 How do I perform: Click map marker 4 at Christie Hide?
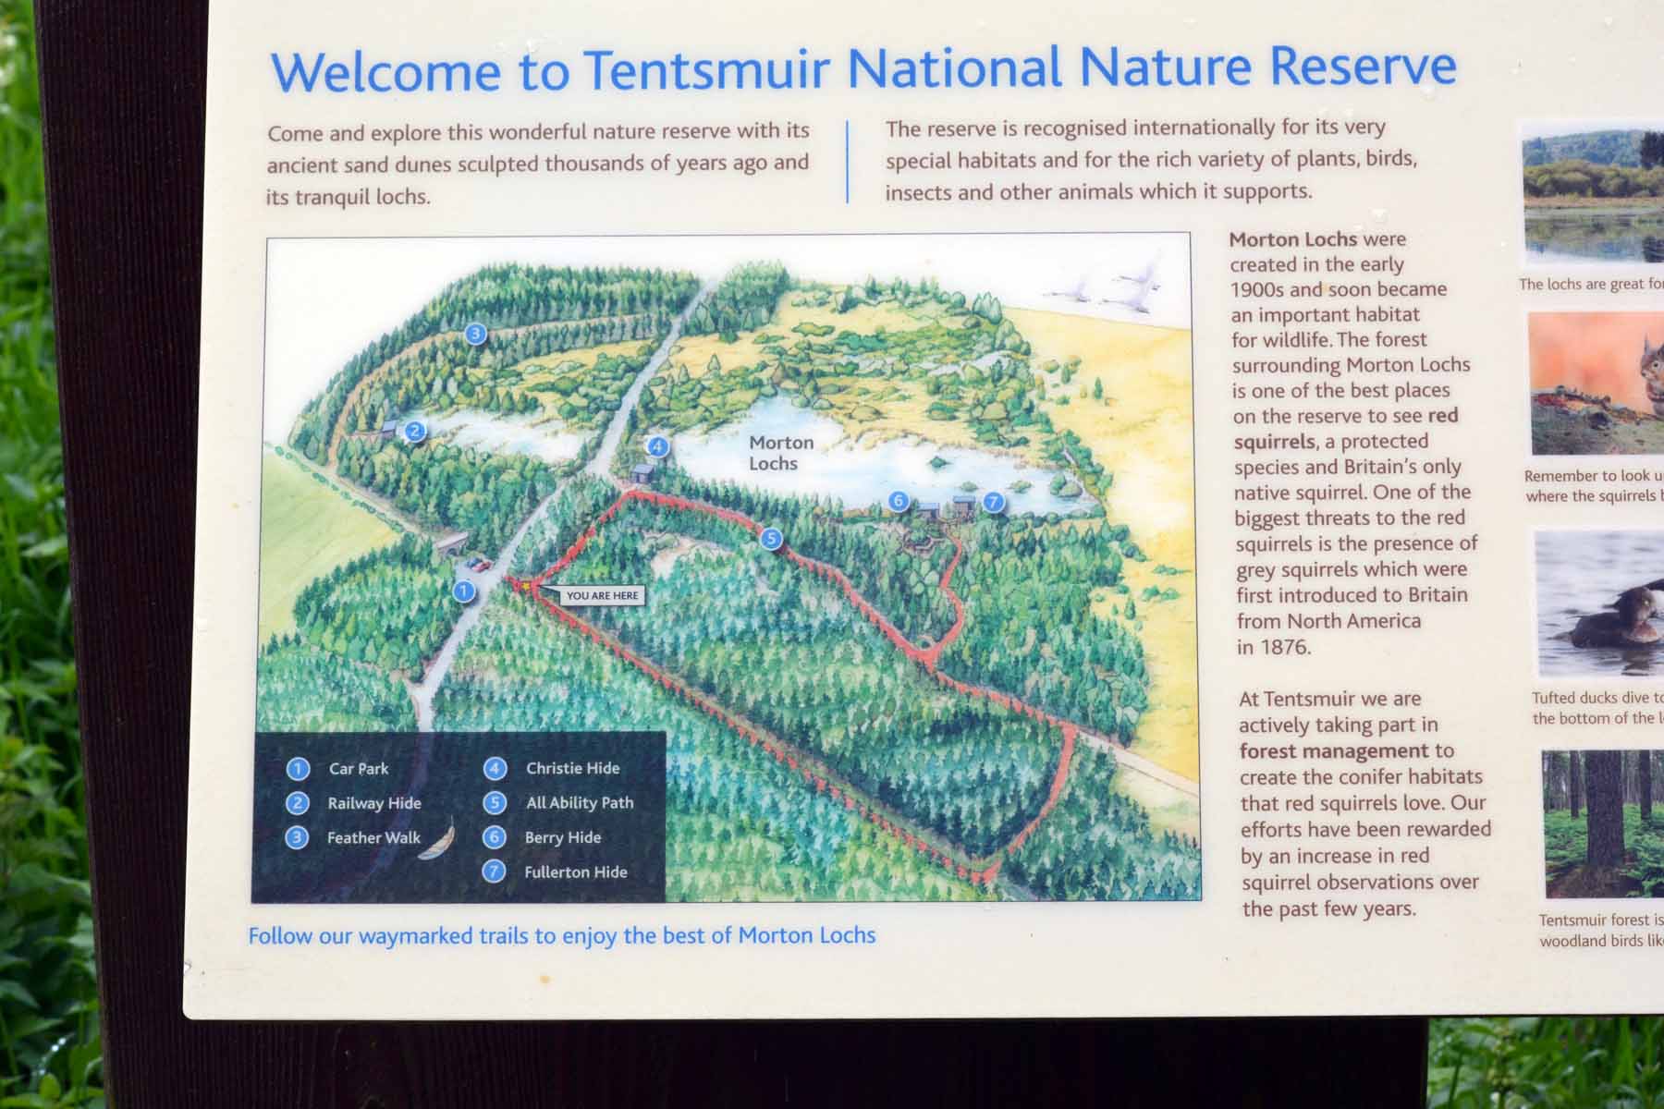[657, 447]
